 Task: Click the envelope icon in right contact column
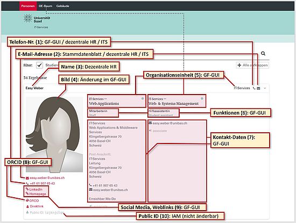pos(150,123)
